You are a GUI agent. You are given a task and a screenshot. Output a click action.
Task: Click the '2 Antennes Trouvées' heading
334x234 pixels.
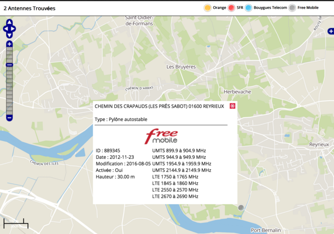(29, 8)
